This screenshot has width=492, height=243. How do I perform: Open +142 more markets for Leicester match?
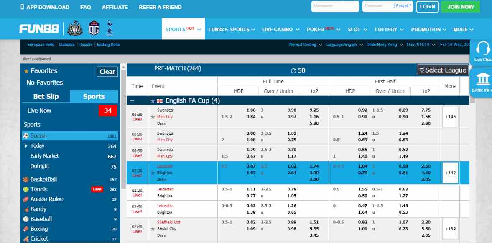(450, 173)
